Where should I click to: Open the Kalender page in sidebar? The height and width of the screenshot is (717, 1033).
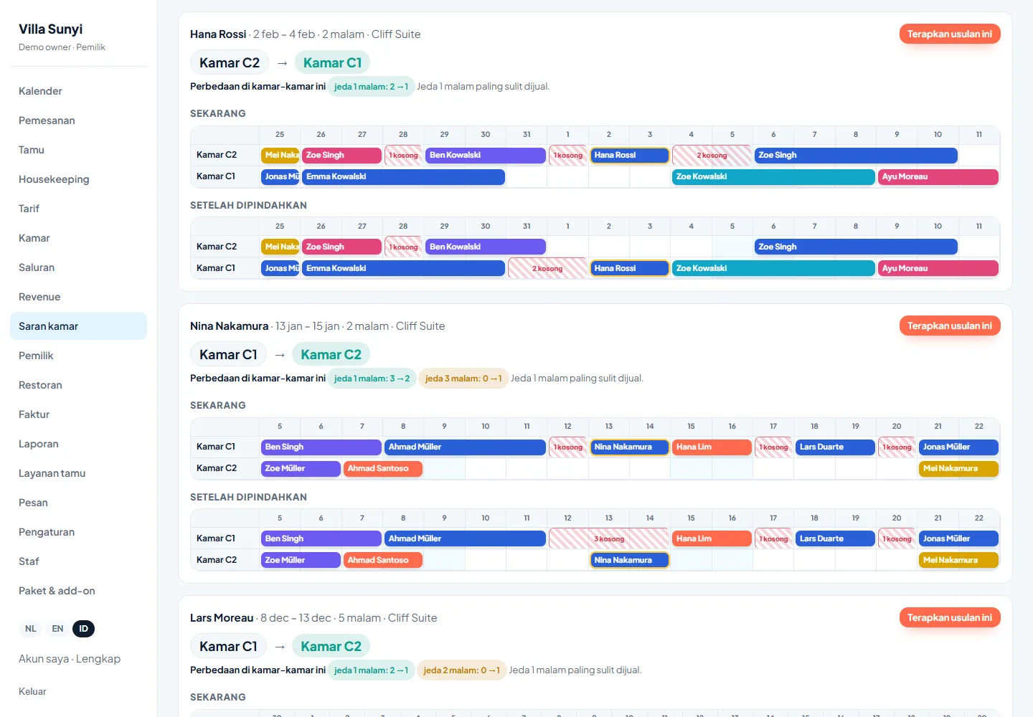point(78,91)
